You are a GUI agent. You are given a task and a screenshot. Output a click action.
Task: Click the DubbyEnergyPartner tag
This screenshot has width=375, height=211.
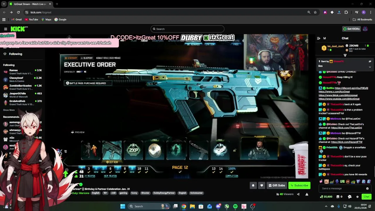(164, 193)
